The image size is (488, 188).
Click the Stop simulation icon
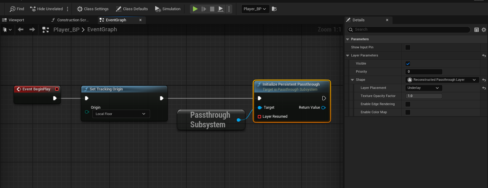tap(212, 9)
